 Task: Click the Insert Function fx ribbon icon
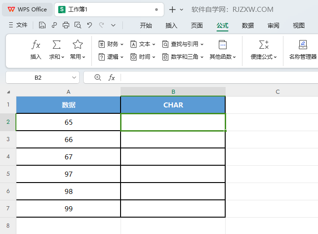click(35, 45)
